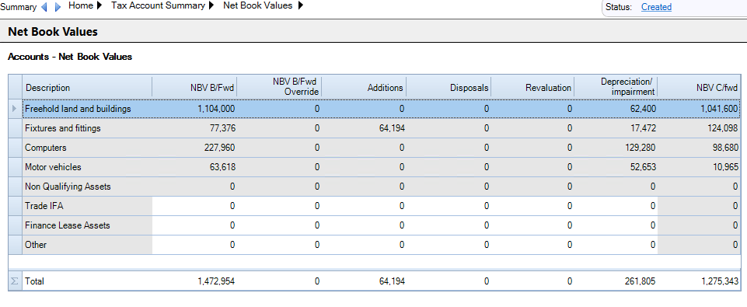Edit Finance Lease Assets Disposals field
Viewport: 747px width, 307px height.
[x=449, y=225]
